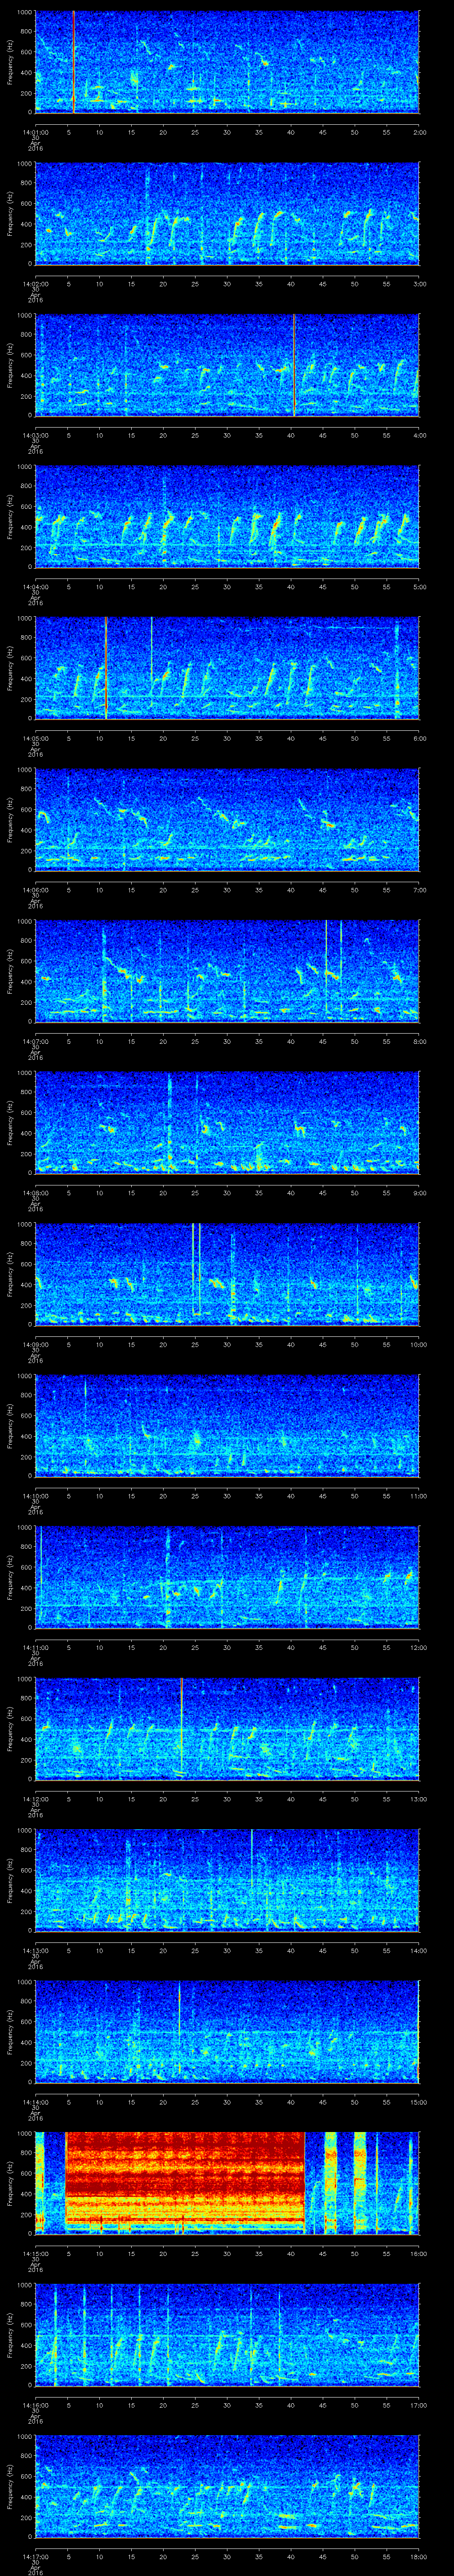Click the red spike near 40 seconds in 14:03:00 panel

coord(294,365)
